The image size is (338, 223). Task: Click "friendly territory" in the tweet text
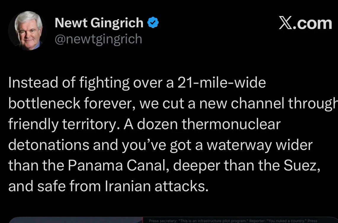63,124
